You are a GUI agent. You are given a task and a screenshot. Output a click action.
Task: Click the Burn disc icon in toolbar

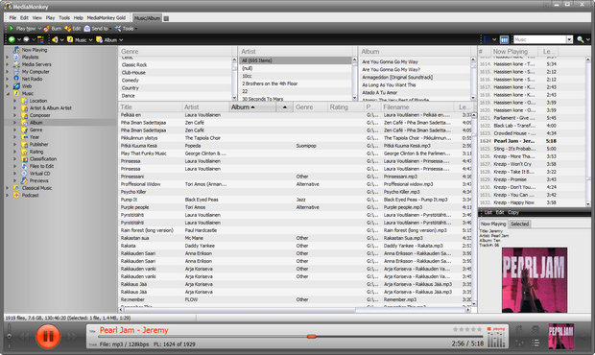(47, 29)
